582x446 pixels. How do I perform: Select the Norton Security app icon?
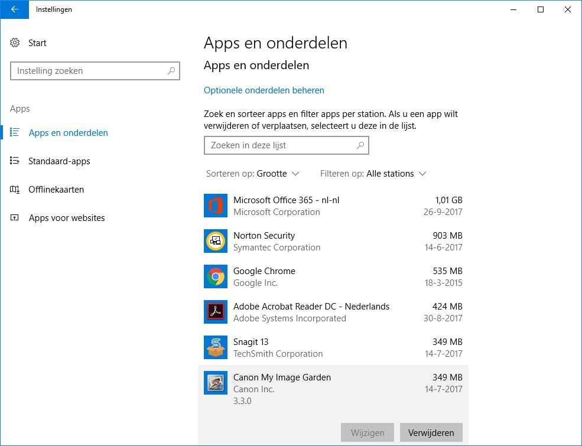(216, 241)
